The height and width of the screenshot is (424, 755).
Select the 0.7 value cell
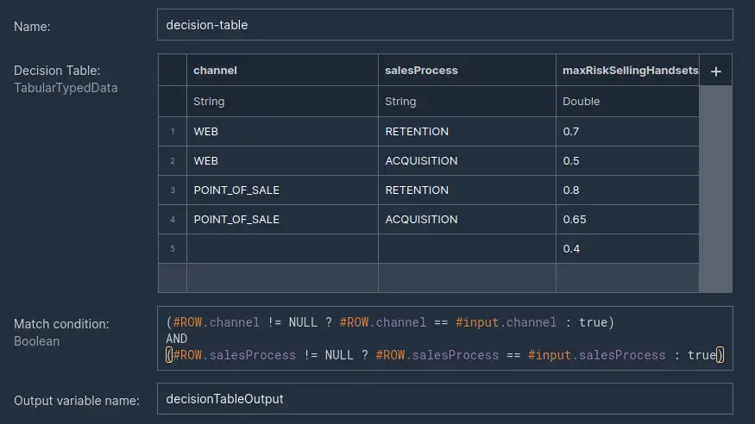tap(627, 131)
